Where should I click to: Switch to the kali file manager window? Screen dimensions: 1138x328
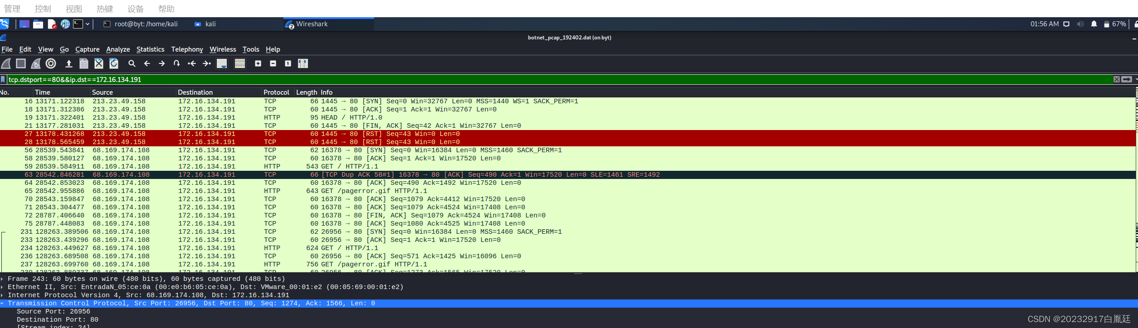coord(205,24)
